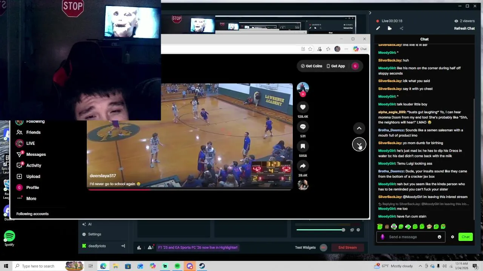Image resolution: width=483 pixels, height=271 pixels.
Task: Expand sidebar with deadlyriots arrow icon
Action: point(123,246)
